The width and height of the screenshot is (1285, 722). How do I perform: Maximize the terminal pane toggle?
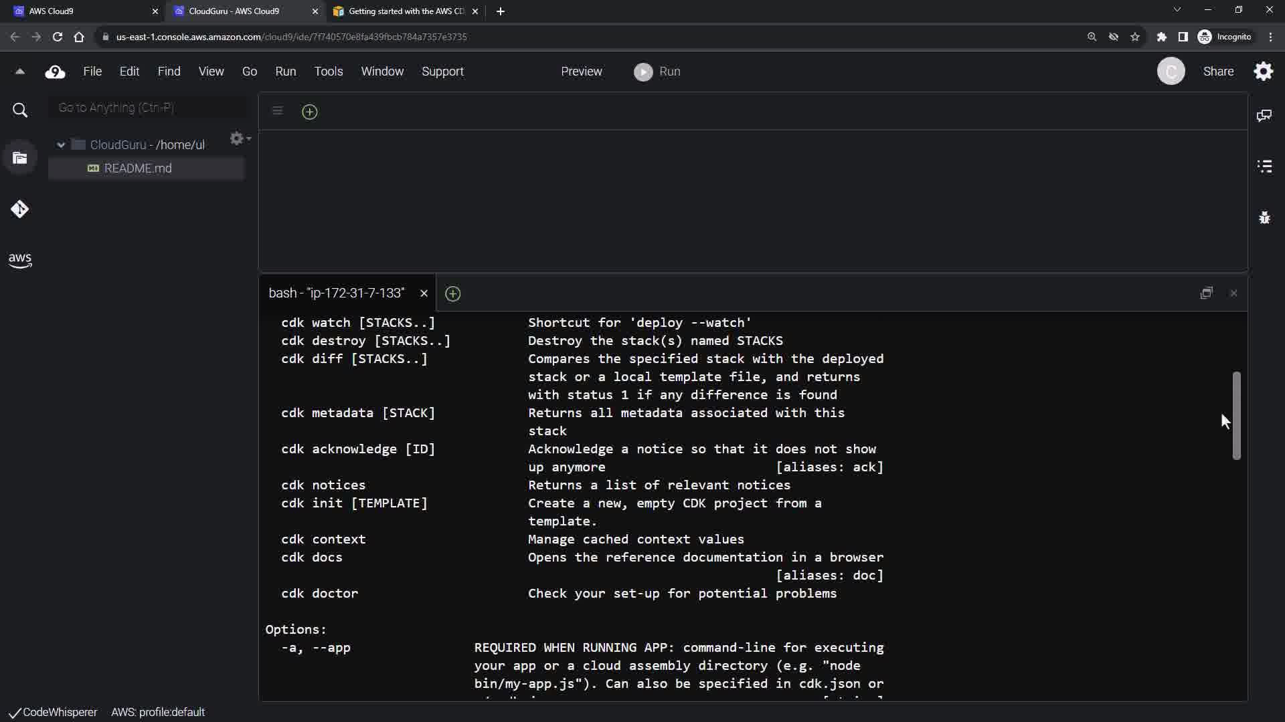1206,293
